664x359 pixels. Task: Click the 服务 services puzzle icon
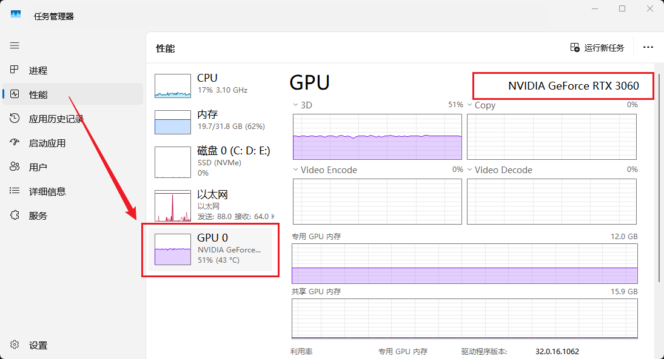[x=15, y=216]
